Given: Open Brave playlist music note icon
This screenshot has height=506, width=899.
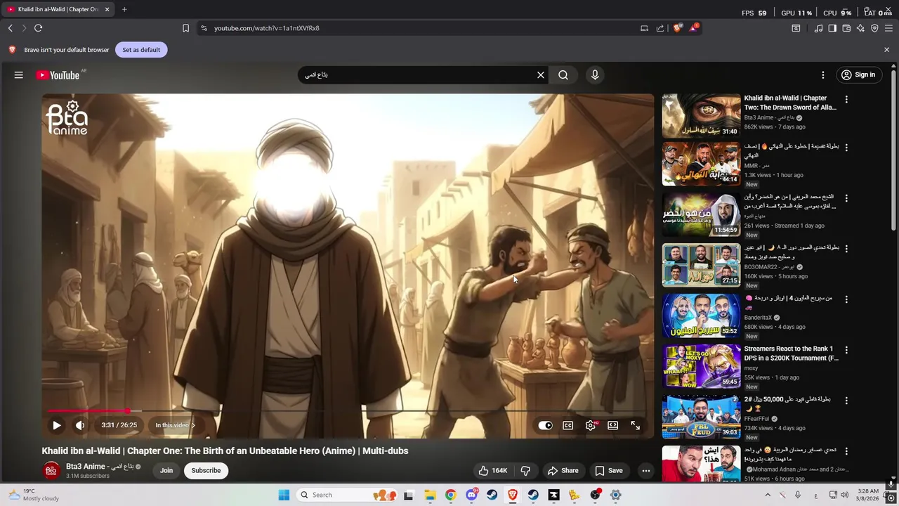Looking at the screenshot, I should click(818, 28).
